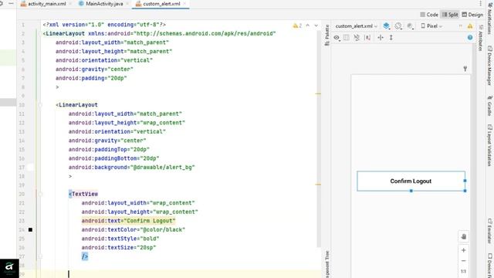Go to next highlighted error arrow

pyautogui.click(x=316, y=25)
